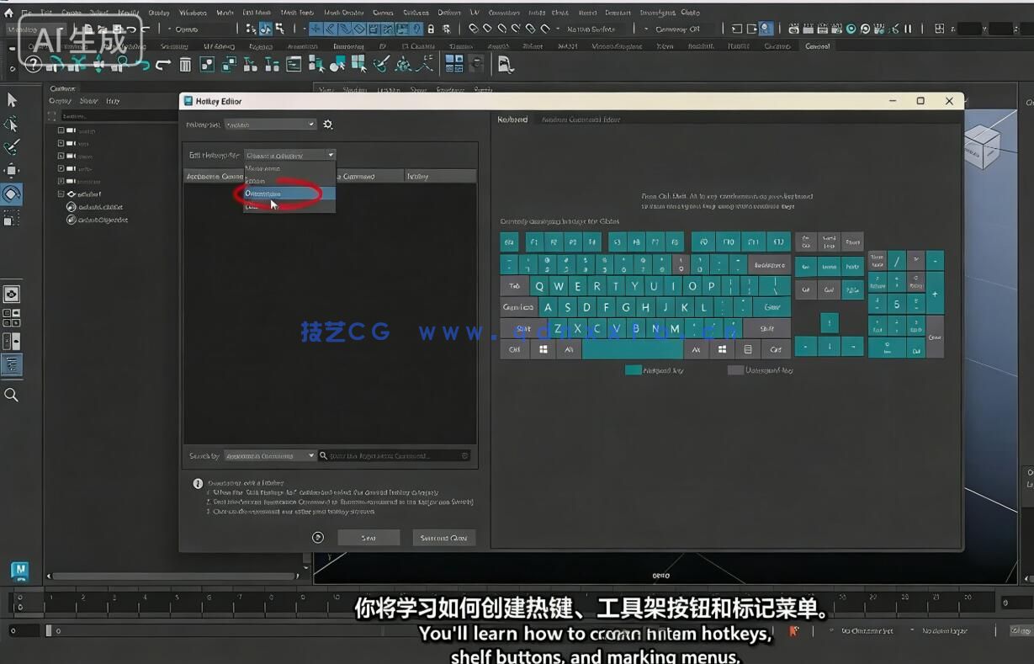This screenshot has height=664, width=1034.
Task: Open the hotkey set dropdown in the Hotkey Editor
Action: tap(269, 124)
